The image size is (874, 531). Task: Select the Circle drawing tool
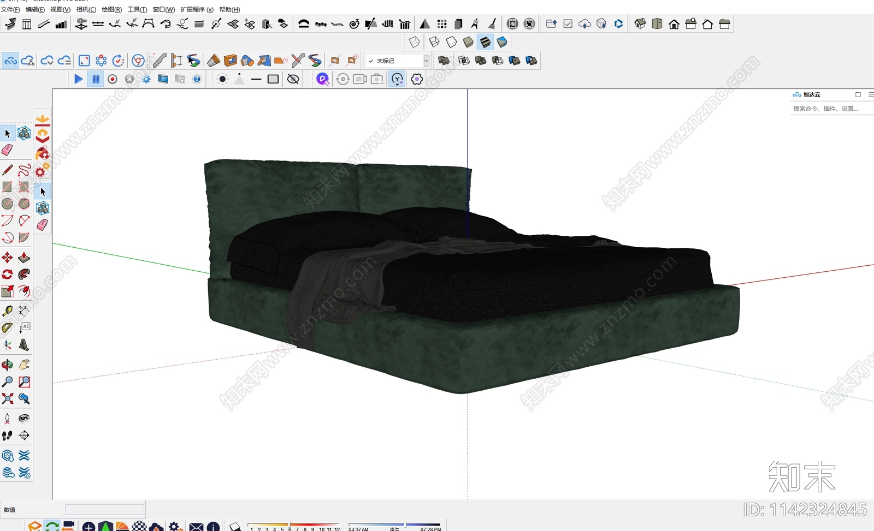click(7, 204)
